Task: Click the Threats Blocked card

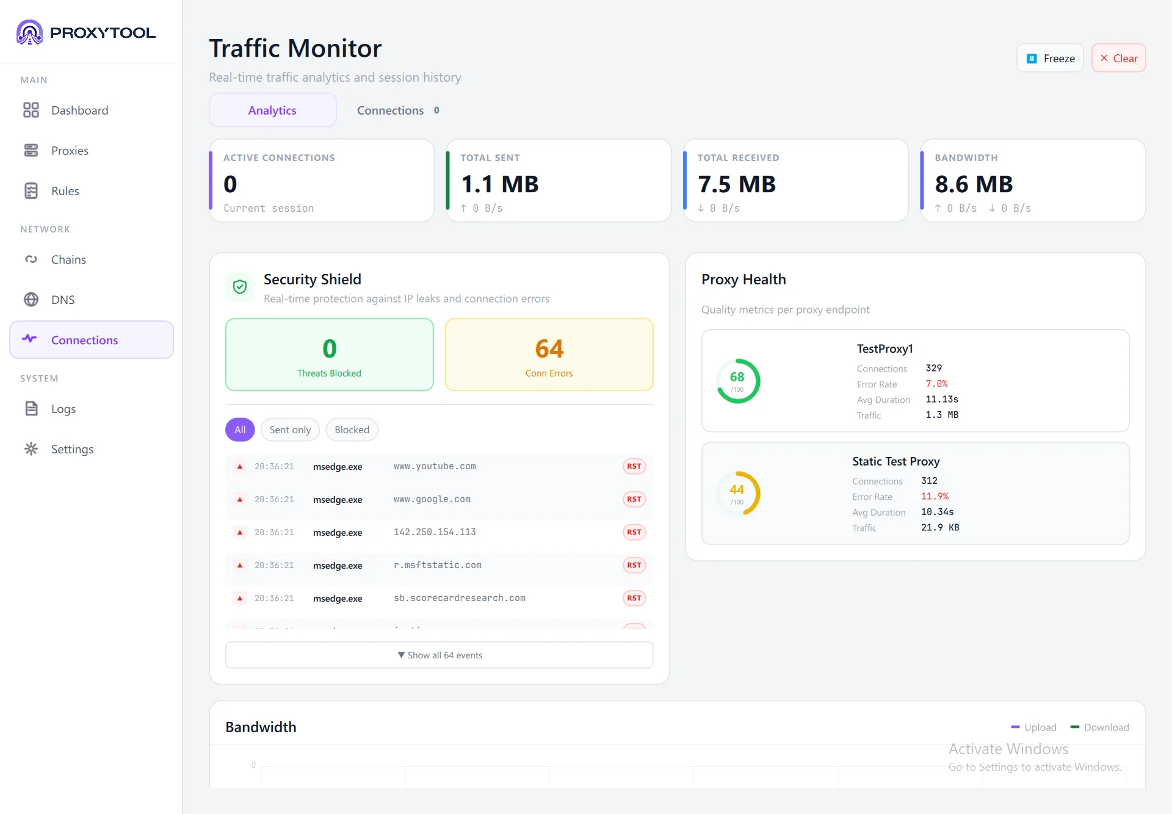Action: click(x=330, y=355)
